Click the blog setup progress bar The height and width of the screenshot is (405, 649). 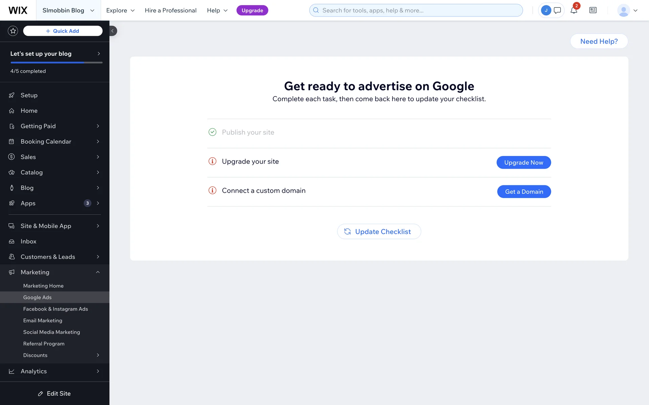coord(56,62)
